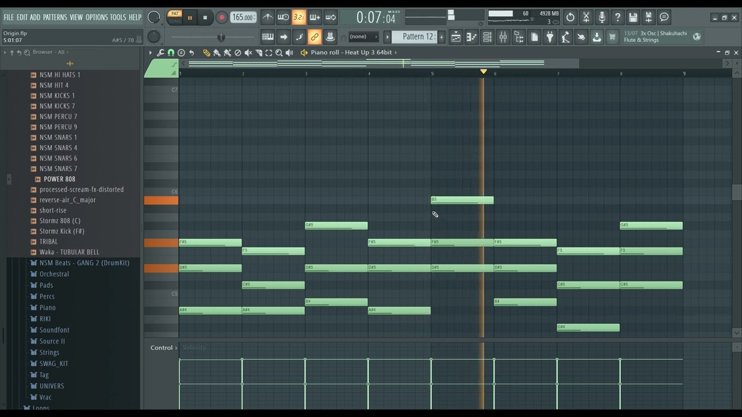Select the Mute tool in piano roll
742x417 pixels.
click(248, 53)
